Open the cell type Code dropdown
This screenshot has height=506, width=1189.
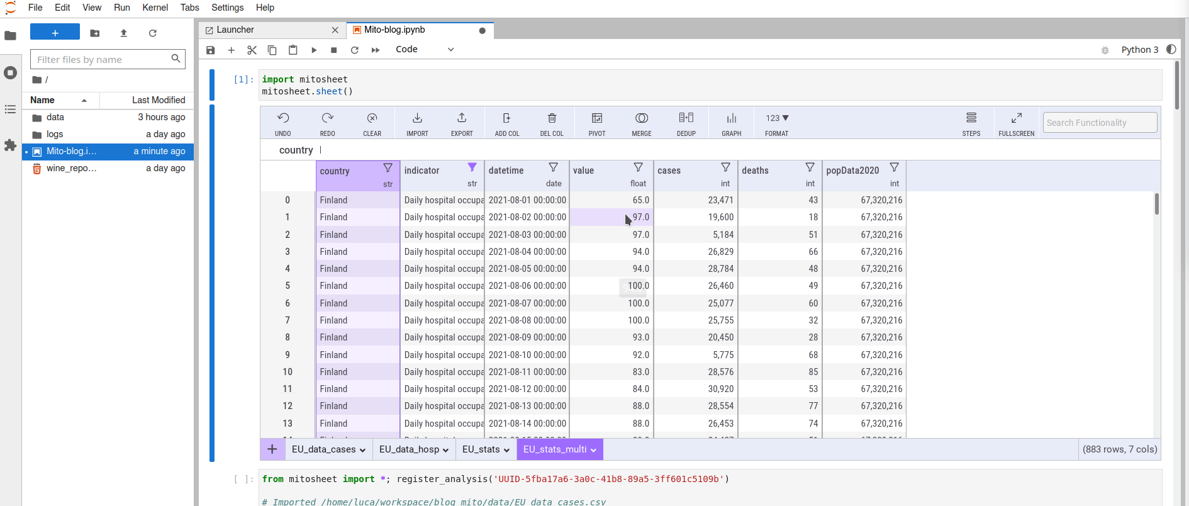[x=425, y=50]
